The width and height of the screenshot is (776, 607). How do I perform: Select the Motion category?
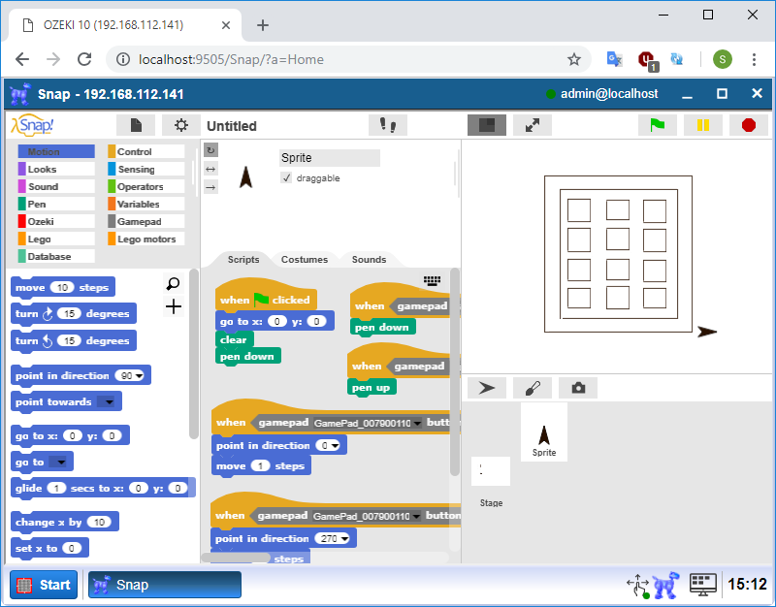point(56,151)
